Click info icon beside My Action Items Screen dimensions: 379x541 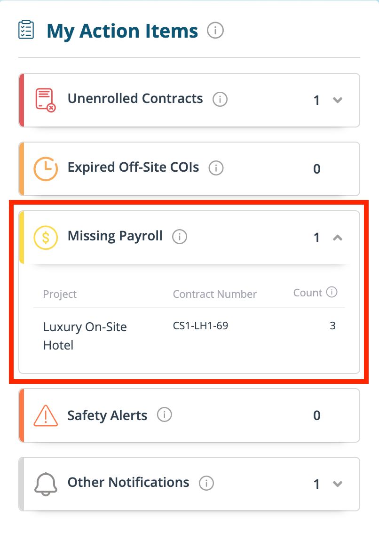click(x=215, y=31)
